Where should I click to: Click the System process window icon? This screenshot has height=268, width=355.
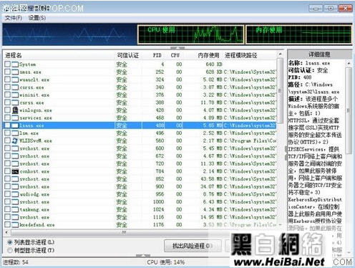coord(15,64)
